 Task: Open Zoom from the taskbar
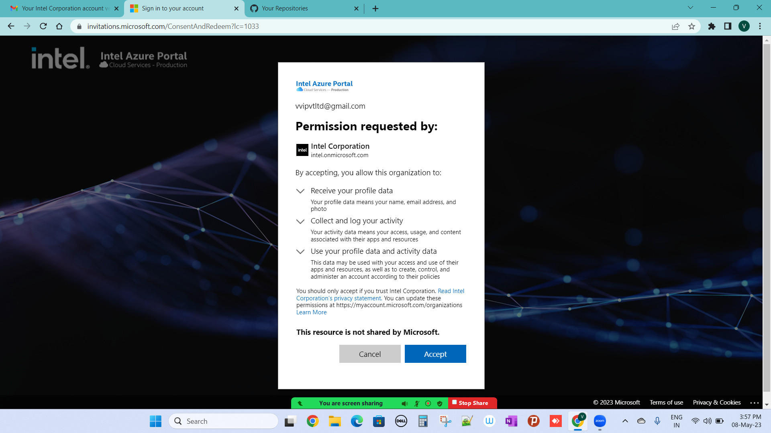tap(600, 421)
